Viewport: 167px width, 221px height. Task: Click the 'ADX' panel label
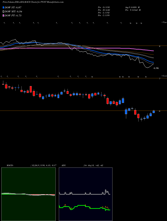click(63, 165)
